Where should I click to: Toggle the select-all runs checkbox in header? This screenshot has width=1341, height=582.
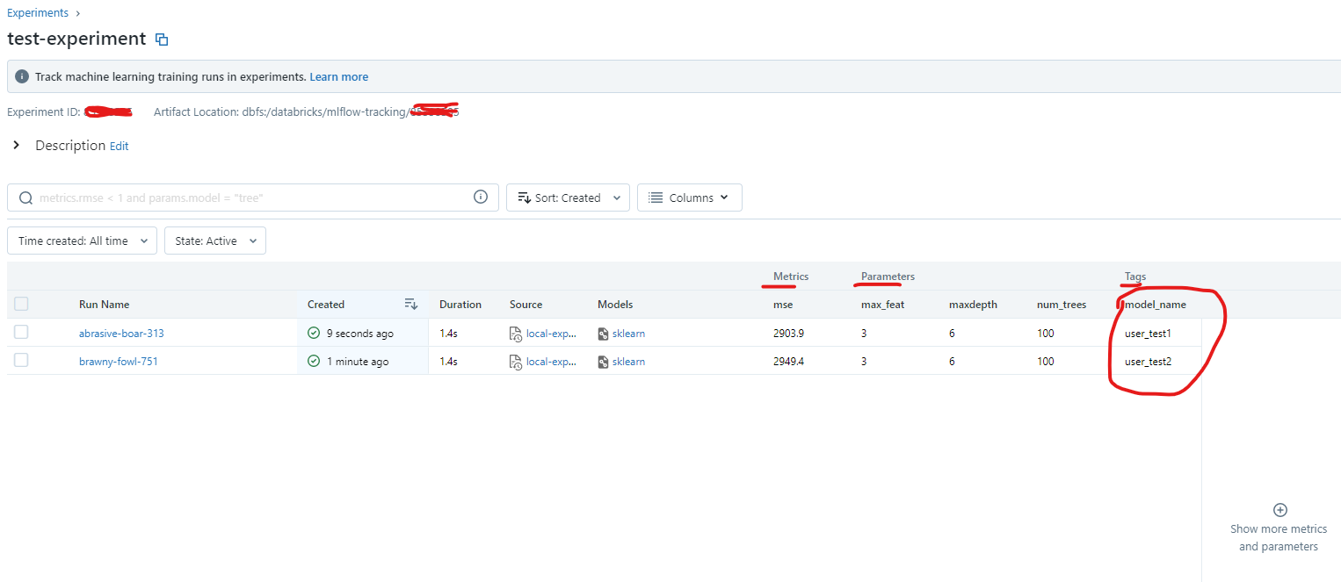click(21, 304)
